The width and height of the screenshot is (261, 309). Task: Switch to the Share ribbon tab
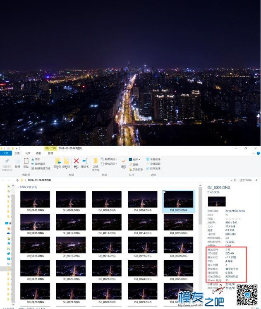click(x=28, y=153)
